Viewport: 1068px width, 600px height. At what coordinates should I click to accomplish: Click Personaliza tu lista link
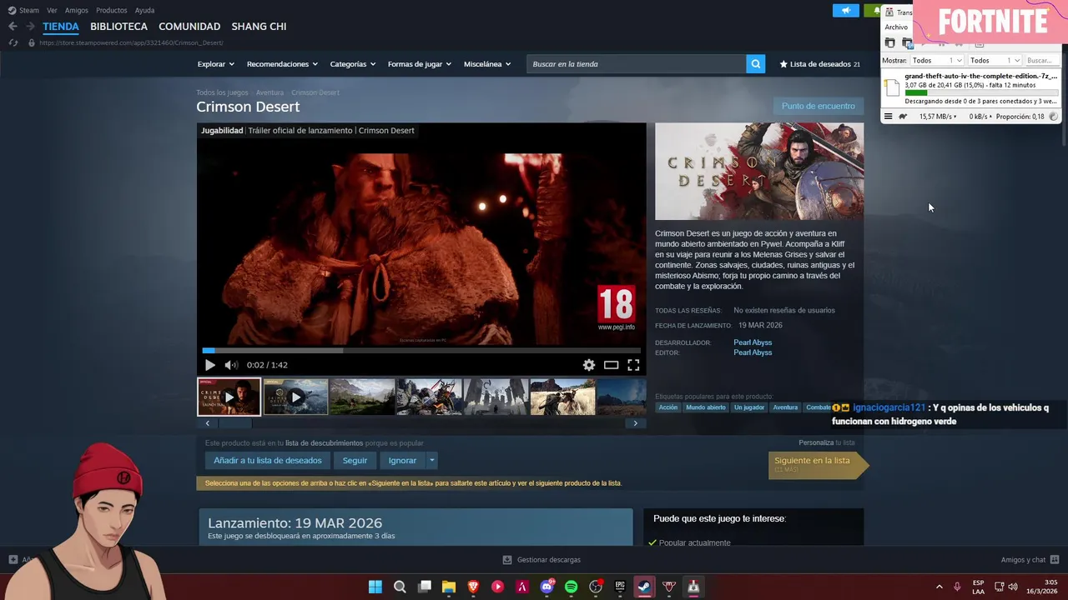tap(827, 442)
